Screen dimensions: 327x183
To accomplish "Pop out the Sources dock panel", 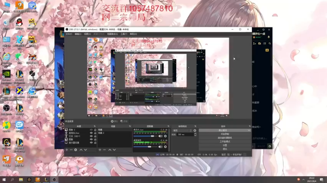I will [95, 126].
